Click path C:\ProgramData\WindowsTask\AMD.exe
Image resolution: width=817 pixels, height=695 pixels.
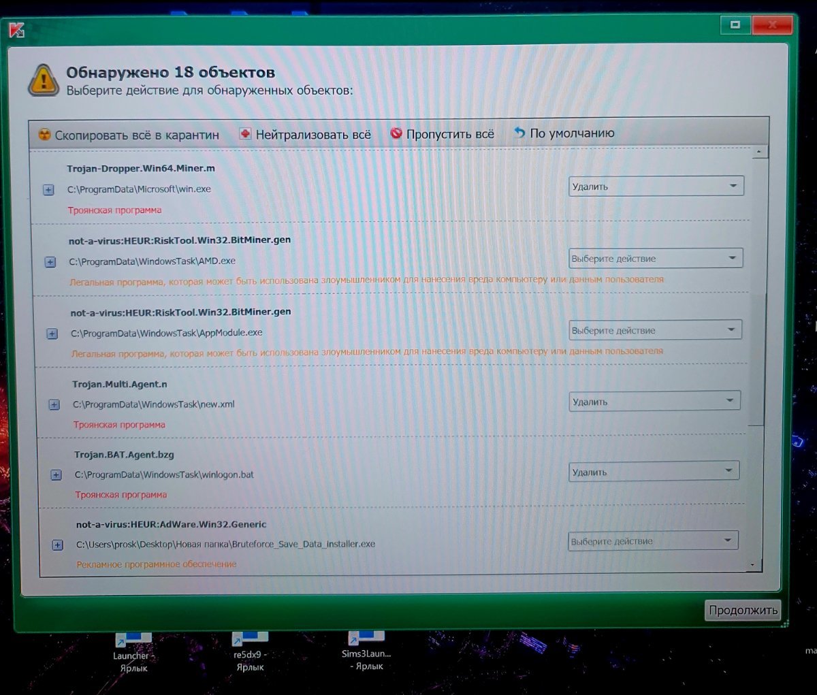[153, 261]
